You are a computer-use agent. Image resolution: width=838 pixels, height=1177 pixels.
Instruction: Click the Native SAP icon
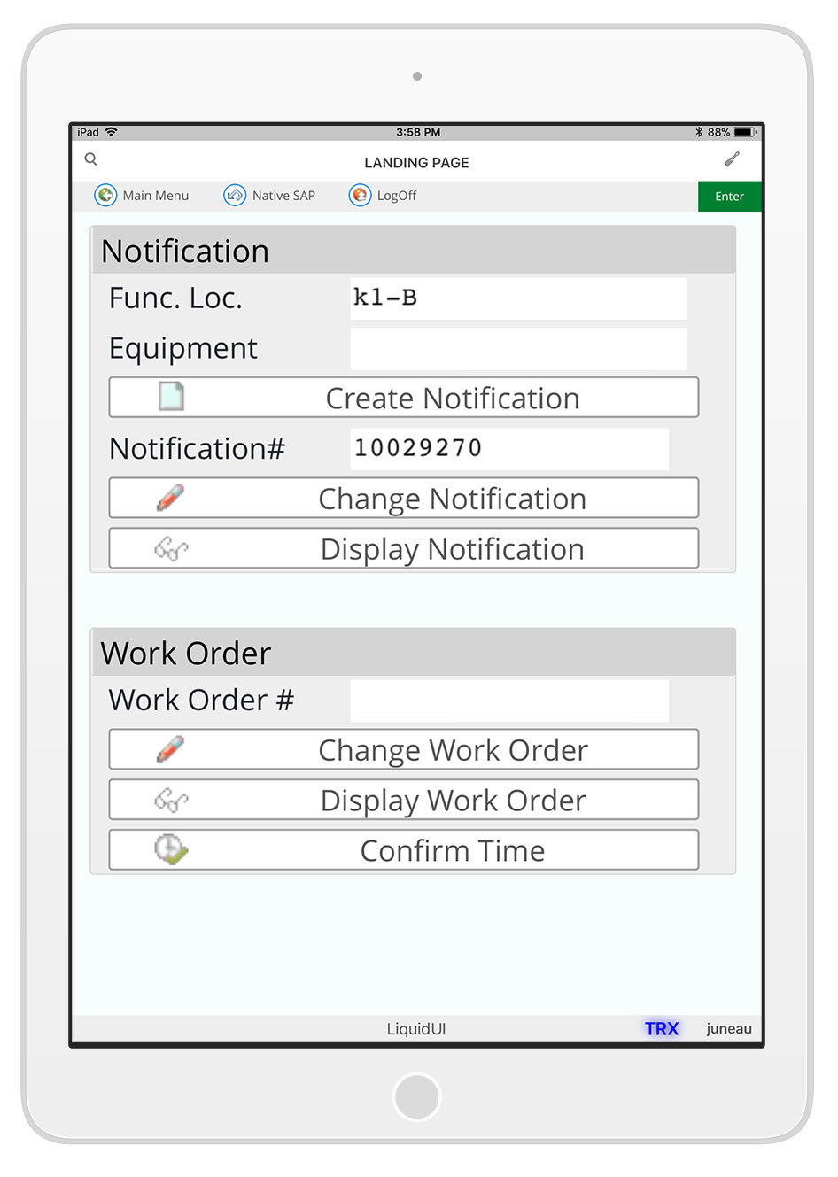(235, 195)
